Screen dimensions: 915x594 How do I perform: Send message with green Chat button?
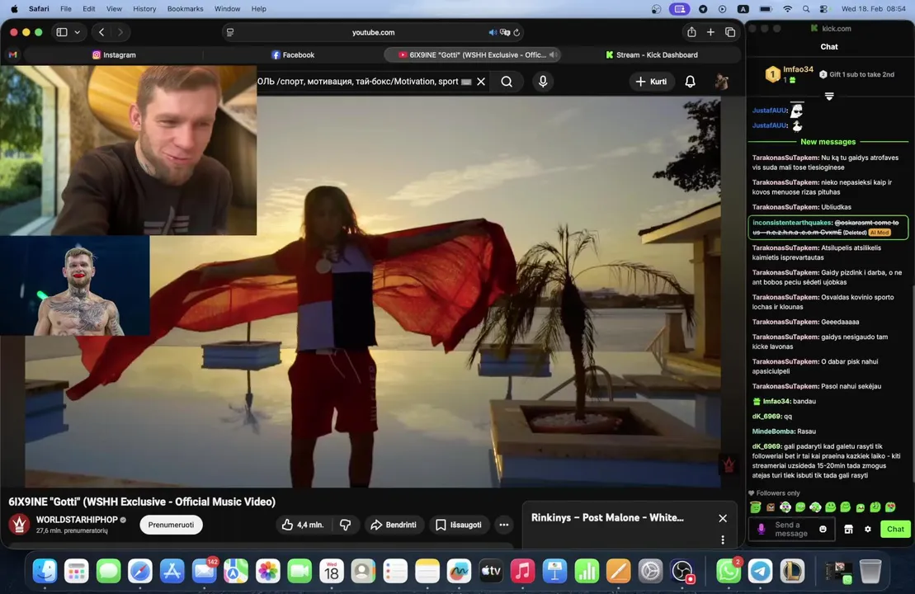[x=895, y=529]
